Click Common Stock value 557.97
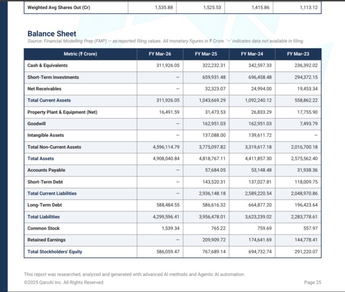This screenshot has width=345, height=292. tap(310, 228)
